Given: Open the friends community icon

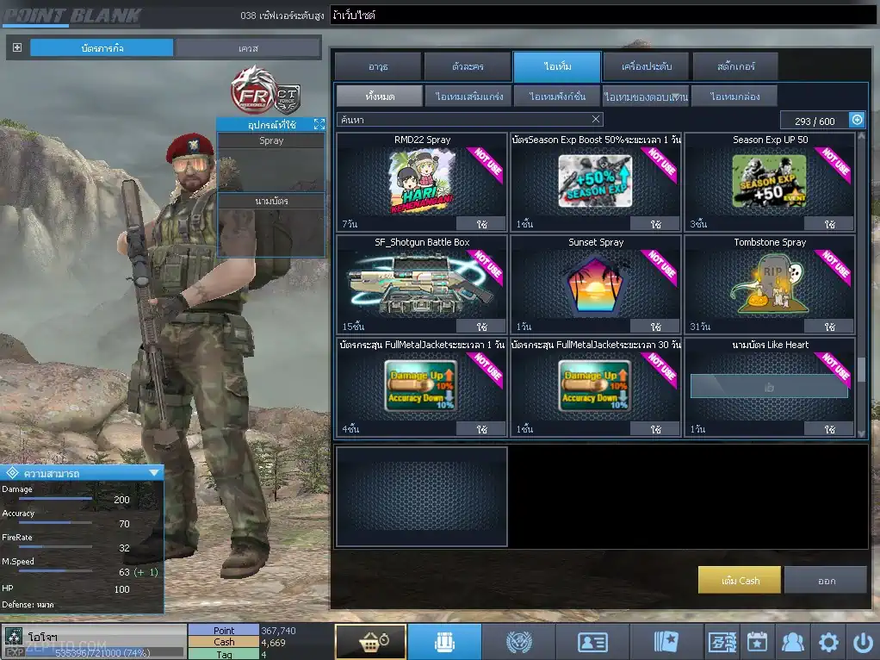Looking at the screenshot, I should tap(792, 642).
